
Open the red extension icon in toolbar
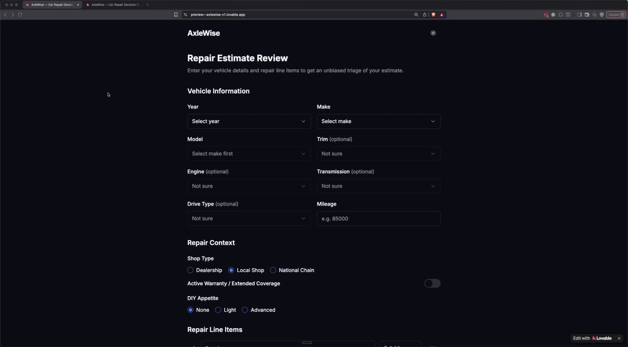pos(546,15)
